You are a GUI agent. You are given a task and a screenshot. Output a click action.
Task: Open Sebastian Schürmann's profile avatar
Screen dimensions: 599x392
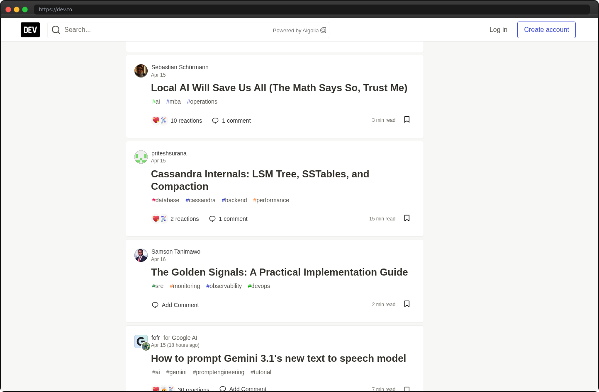[x=141, y=71]
